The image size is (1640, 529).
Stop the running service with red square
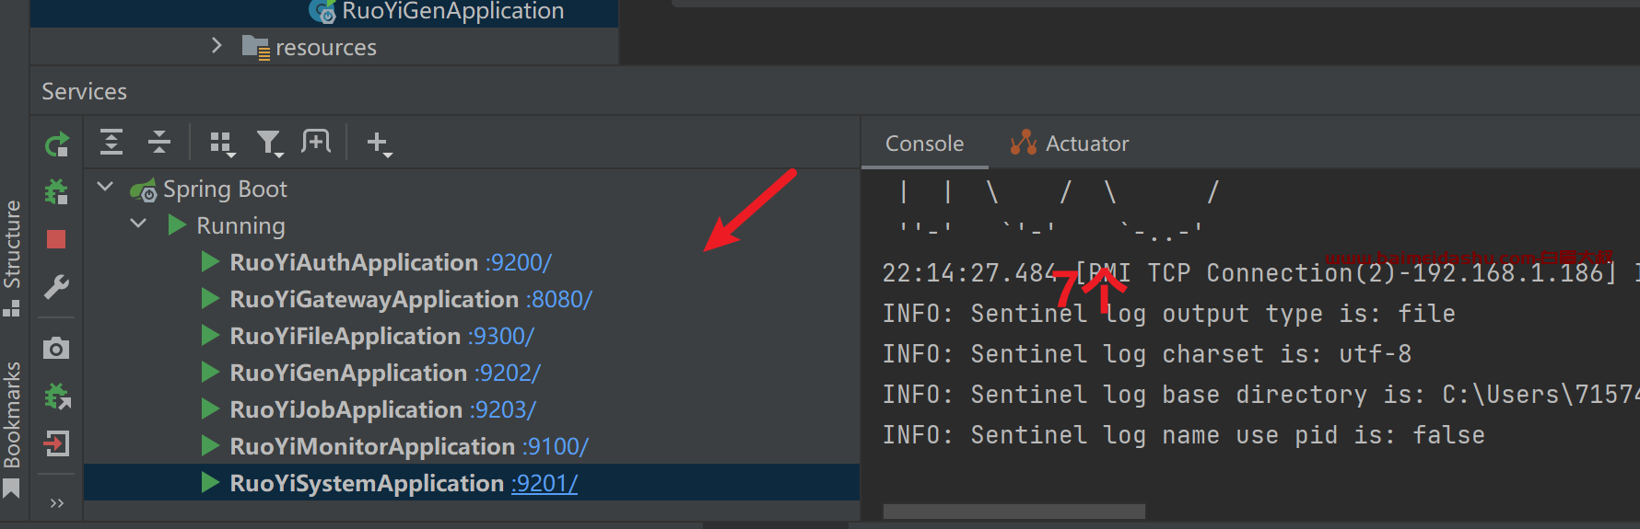(56, 239)
